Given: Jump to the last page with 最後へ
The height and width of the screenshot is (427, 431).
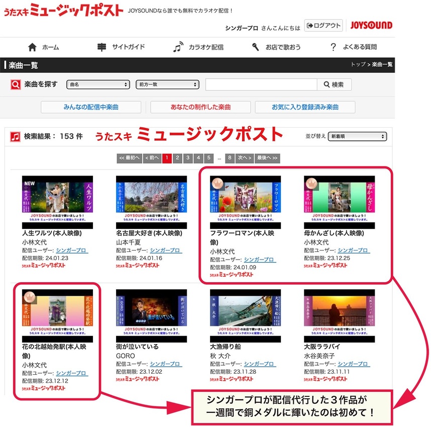Looking at the screenshot, I should pos(267,158).
